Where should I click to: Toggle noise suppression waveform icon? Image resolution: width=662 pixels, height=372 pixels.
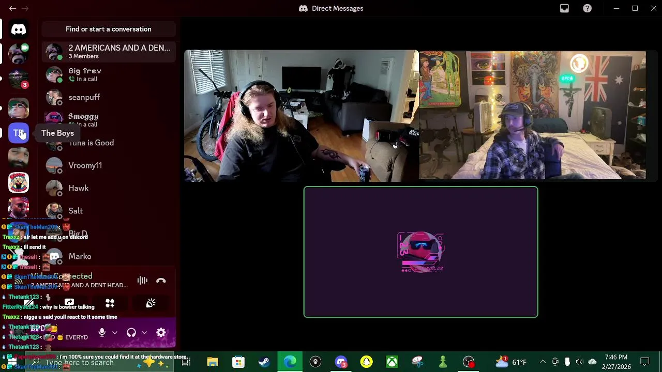coord(142,281)
